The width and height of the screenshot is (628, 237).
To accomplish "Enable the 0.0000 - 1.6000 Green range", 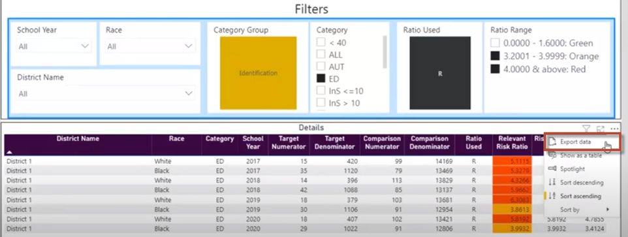I will [495, 43].
